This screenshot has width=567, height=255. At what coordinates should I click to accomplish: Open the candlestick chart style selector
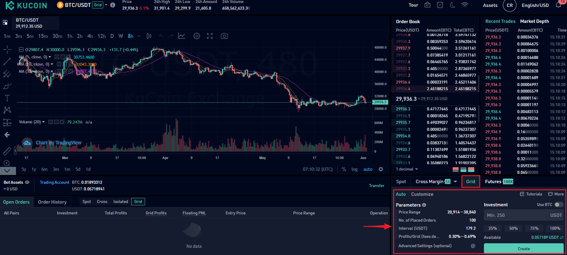(x=149, y=36)
